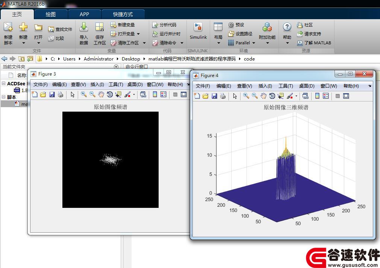Click the New Script (新建脚本) icon
The height and width of the screenshot is (268, 380).
(8, 27)
